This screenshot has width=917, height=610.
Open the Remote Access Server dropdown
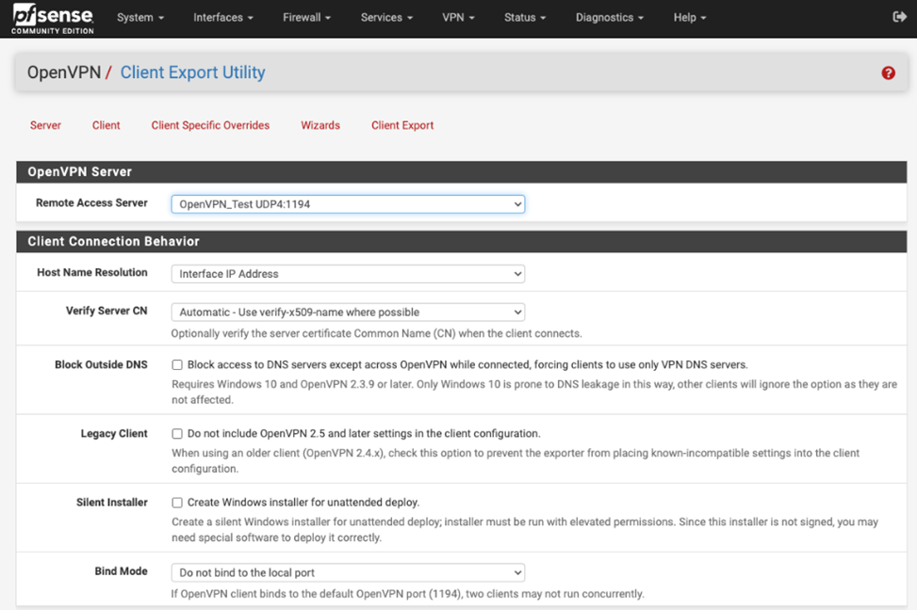pos(348,204)
